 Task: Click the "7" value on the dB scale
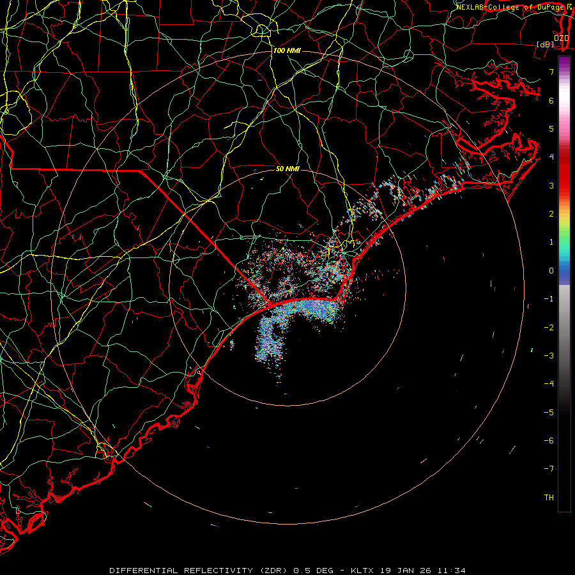click(x=551, y=72)
